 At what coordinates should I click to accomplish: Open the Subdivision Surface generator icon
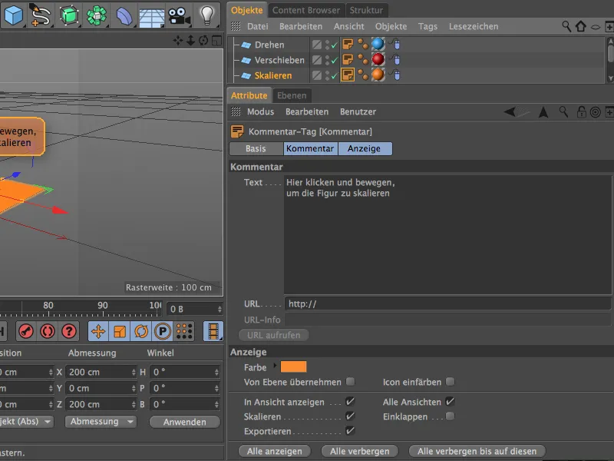(69, 15)
